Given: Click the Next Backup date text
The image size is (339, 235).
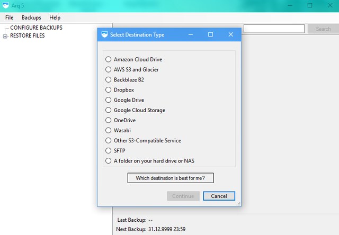Looking at the screenshot, I should point(167,229).
